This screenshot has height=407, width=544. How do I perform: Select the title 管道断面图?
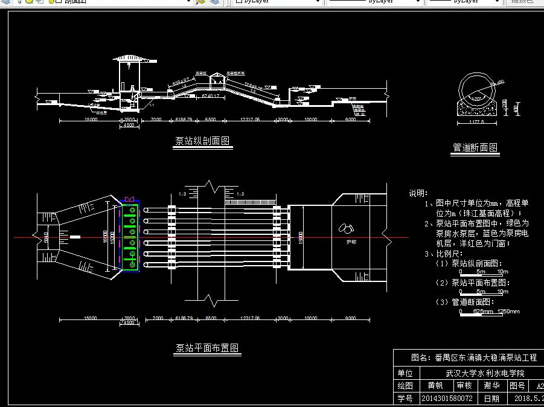click(475, 147)
